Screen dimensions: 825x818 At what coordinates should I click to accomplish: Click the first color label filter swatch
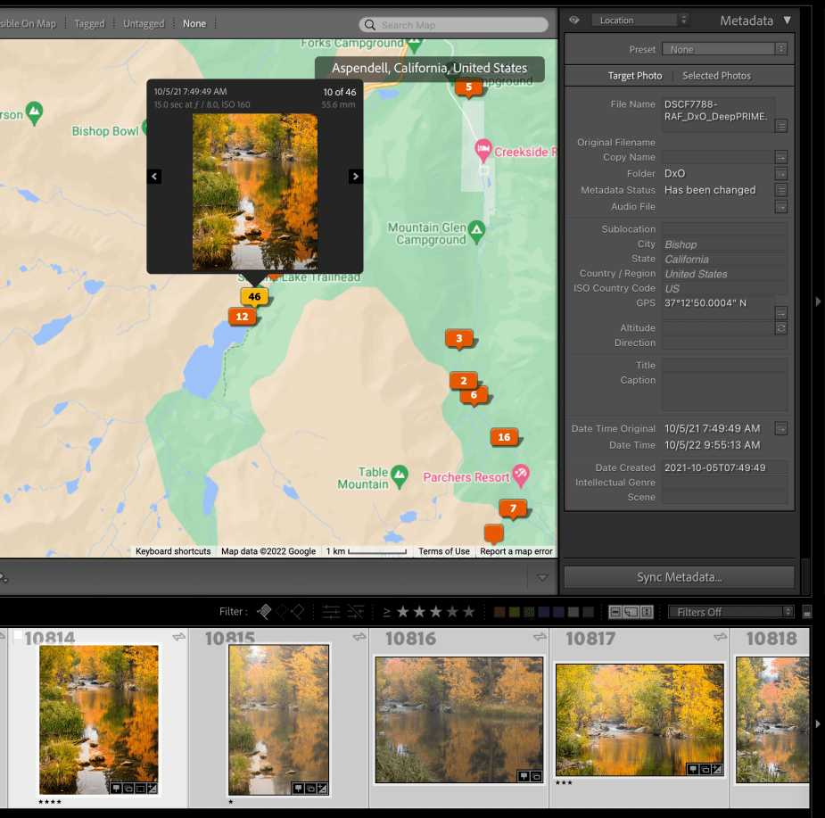(500, 612)
